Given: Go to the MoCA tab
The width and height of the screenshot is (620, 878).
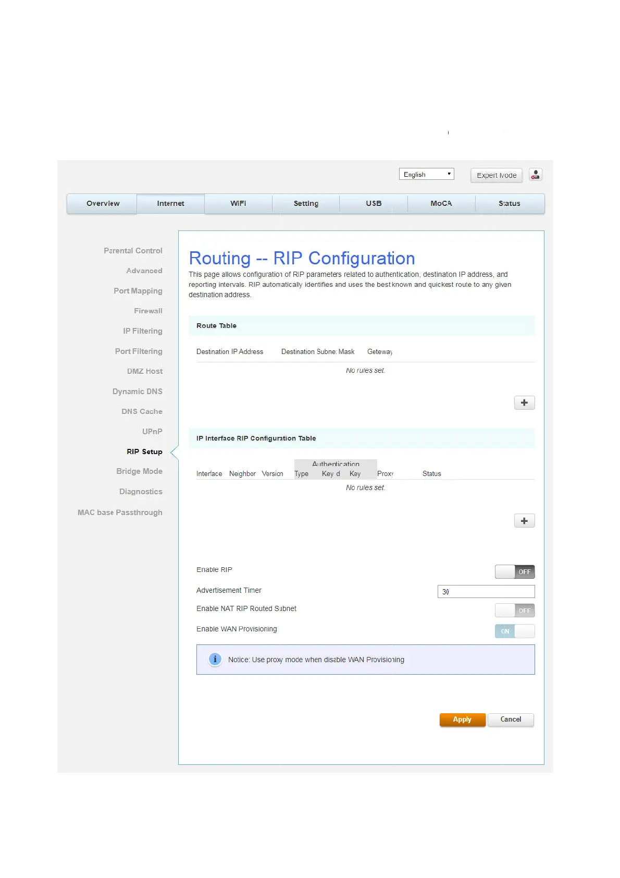Looking at the screenshot, I should pos(441,204).
